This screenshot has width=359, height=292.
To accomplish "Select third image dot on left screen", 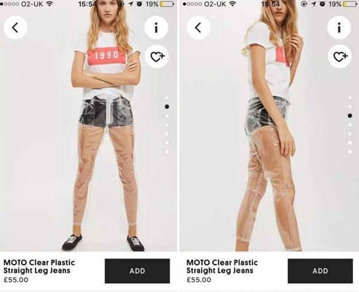I will click(x=167, y=116).
